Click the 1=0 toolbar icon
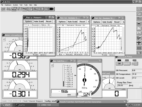 pos(41,9)
